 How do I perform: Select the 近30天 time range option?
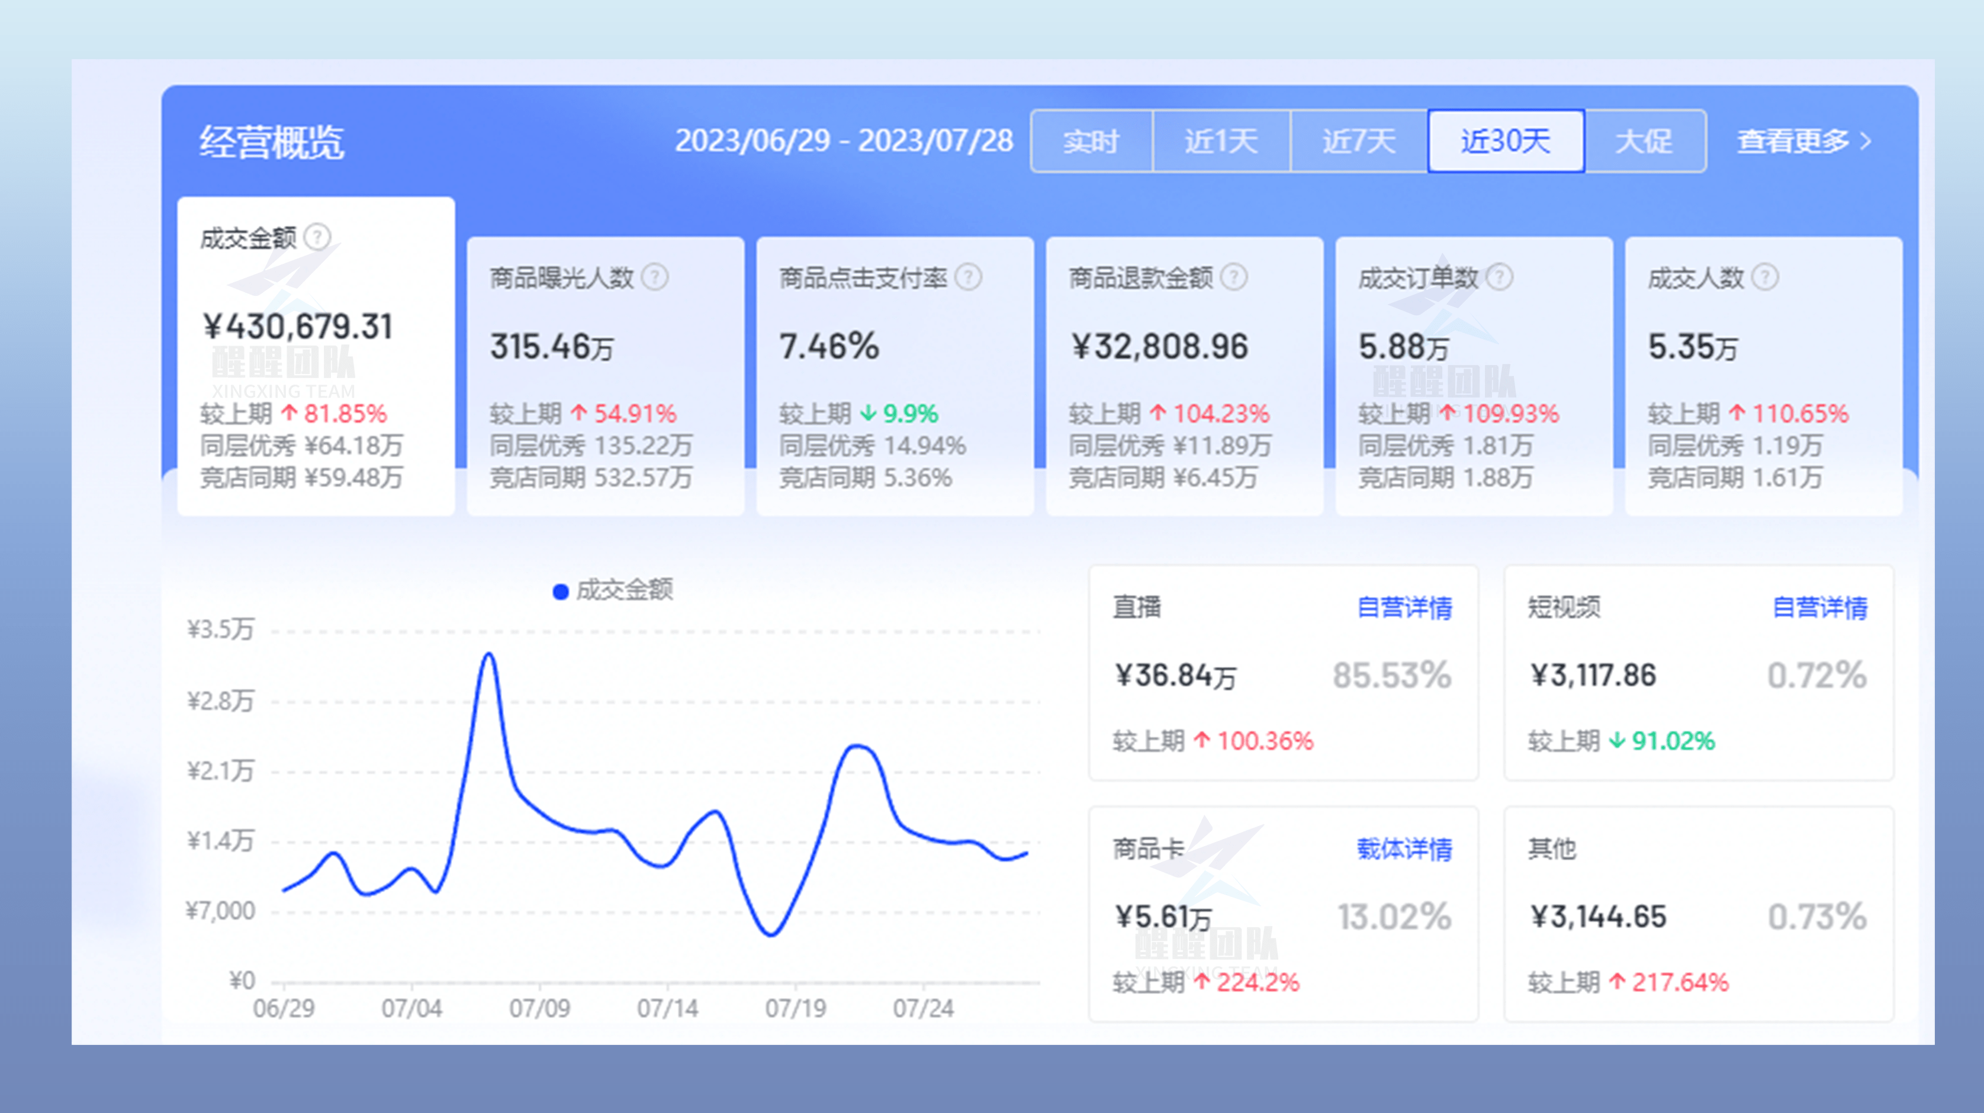[1506, 141]
